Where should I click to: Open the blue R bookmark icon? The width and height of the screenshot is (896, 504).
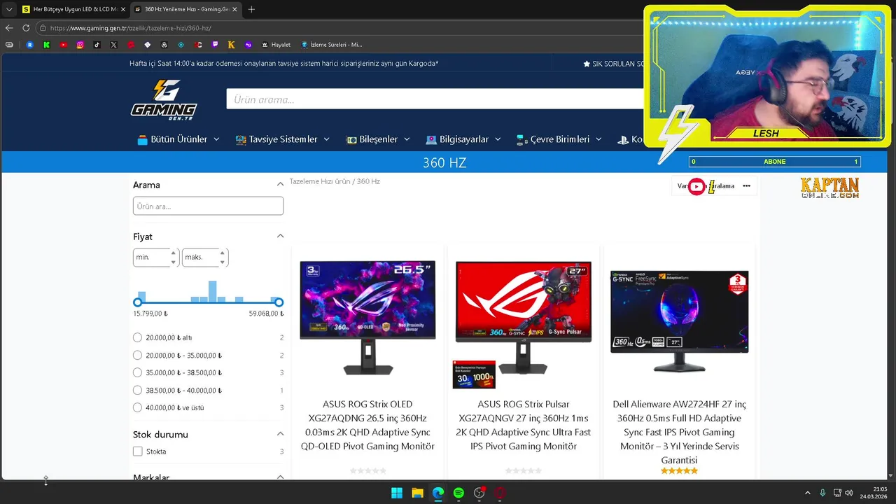point(30,45)
